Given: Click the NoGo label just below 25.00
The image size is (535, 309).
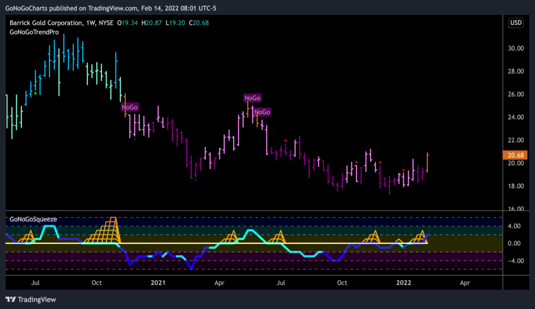Looking at the screenshot, I should point(262,112).
